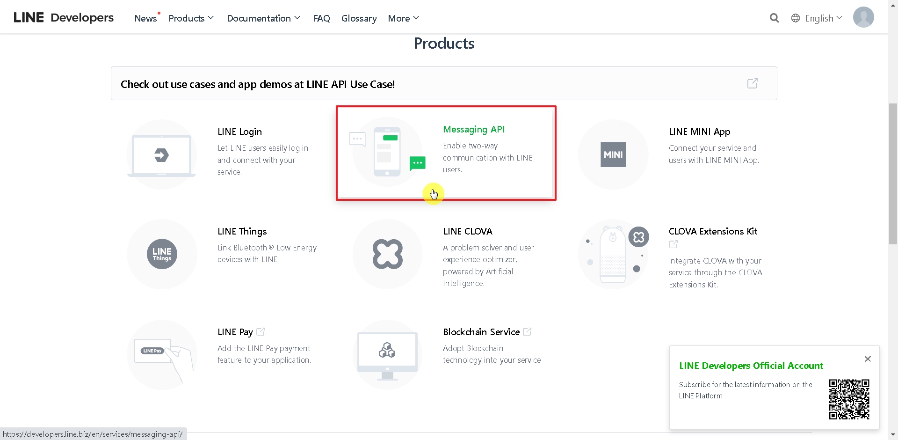Click the LINE Things round icon
Screen dimensions: 898x440
tap(162, 254)
